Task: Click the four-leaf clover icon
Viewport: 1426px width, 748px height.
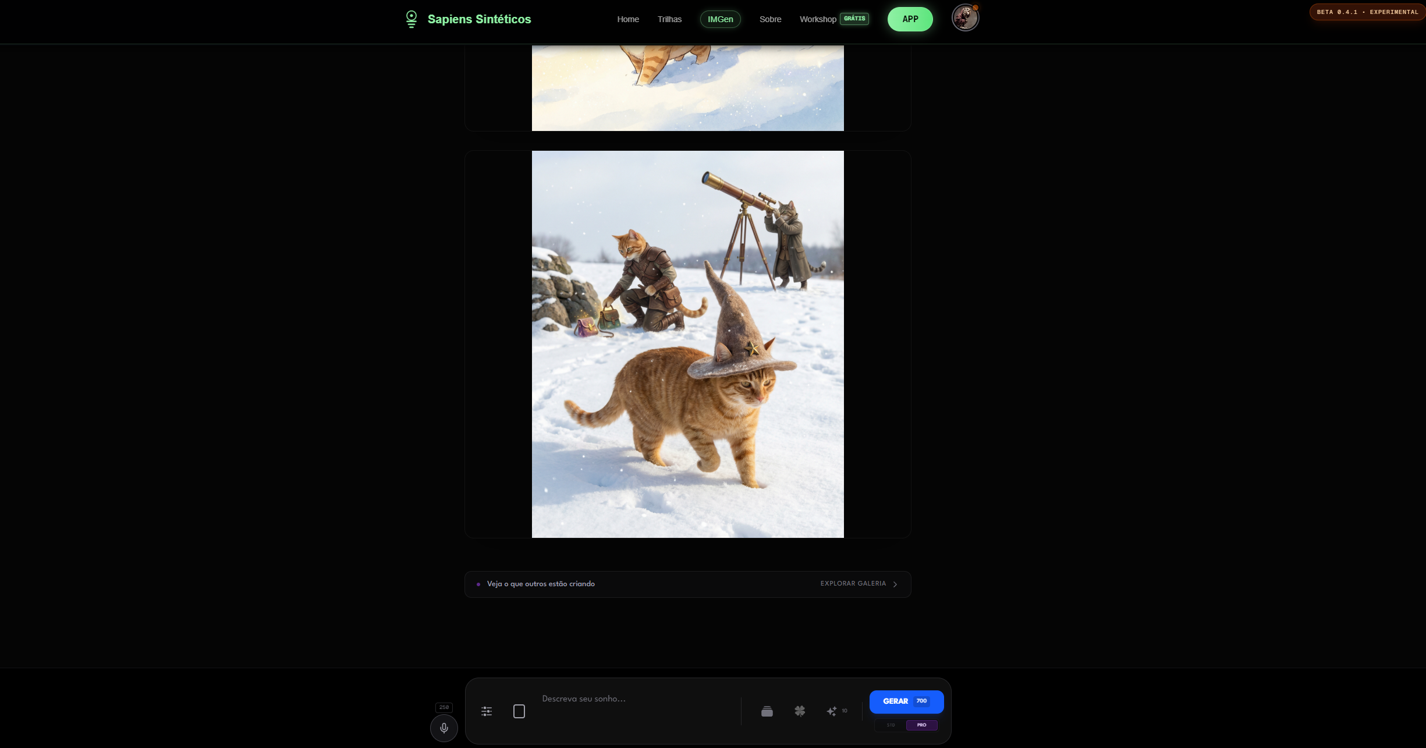Action: pyautogui.click(x=800, y=711)
